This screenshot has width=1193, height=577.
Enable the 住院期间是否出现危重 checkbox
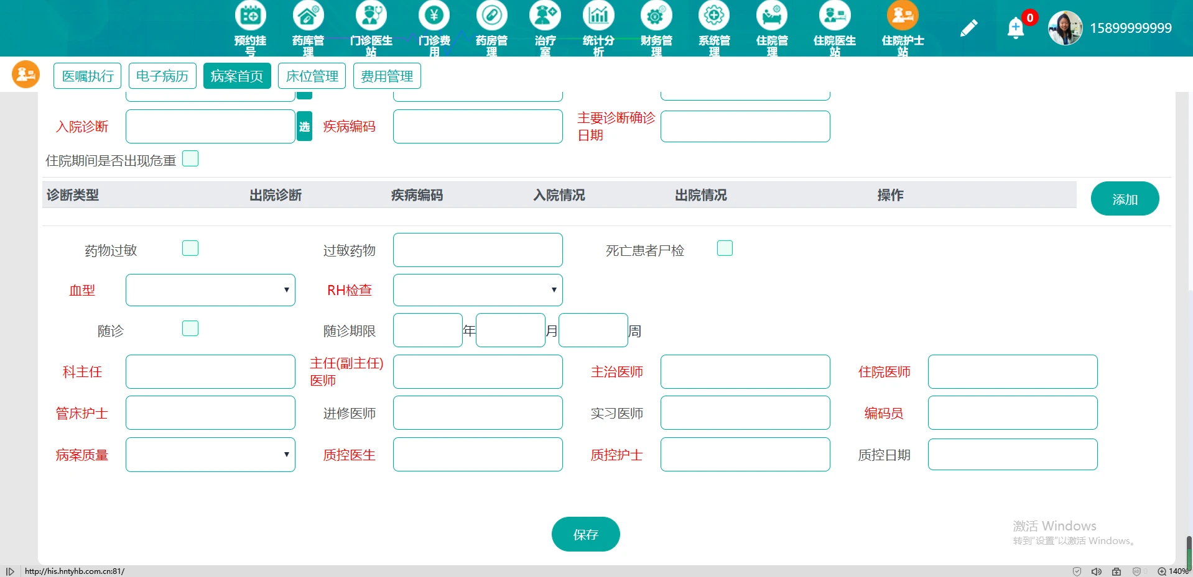190,158
